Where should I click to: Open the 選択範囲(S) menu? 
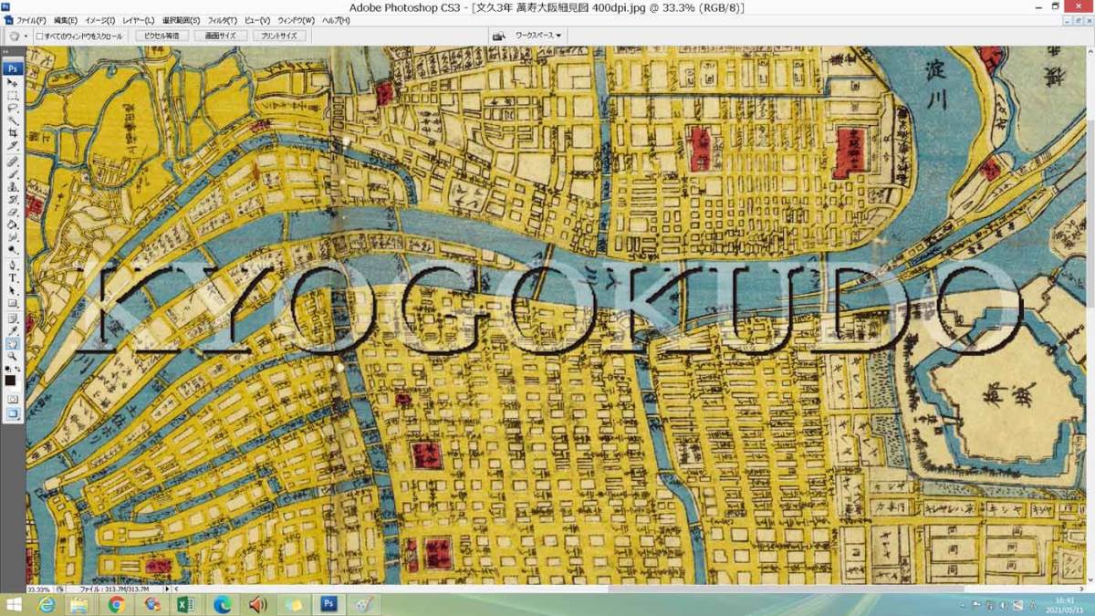(x=182, y=20)
